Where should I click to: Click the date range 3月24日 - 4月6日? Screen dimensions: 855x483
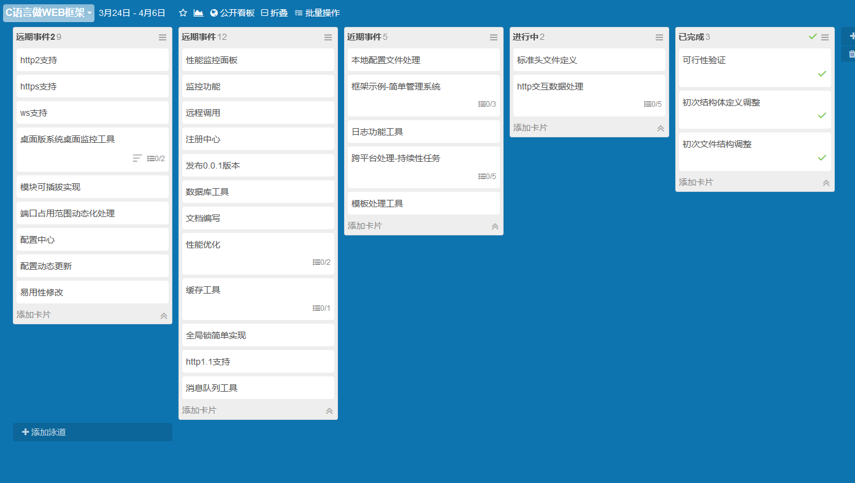point(131,12)
